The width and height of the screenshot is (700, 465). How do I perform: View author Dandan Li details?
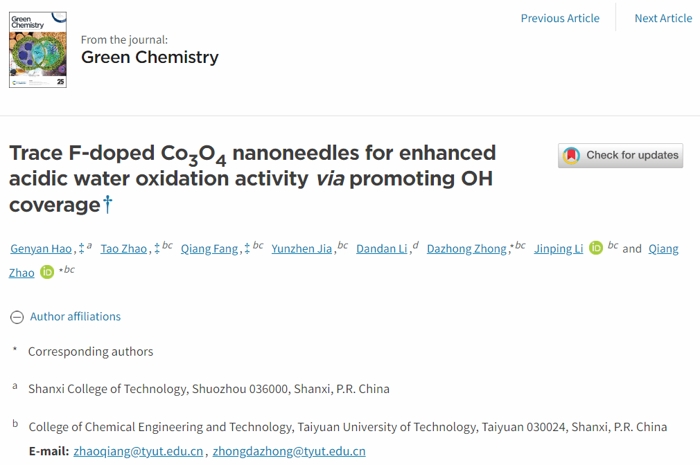(x=382, y=249)
